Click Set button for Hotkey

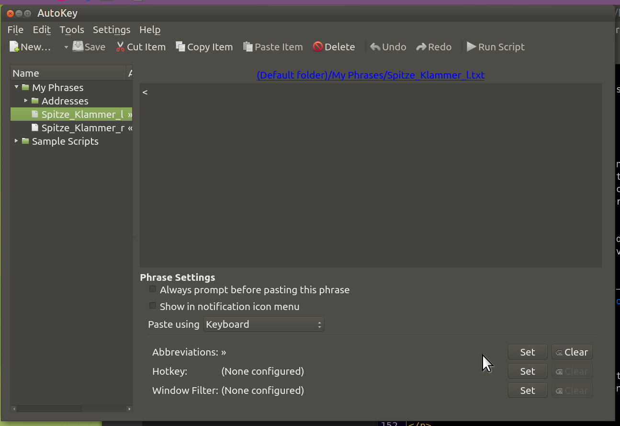(x=527, y=371)
